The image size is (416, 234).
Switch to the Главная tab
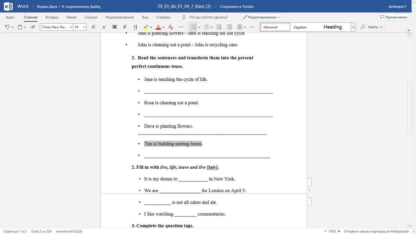[x=31, y=17]
